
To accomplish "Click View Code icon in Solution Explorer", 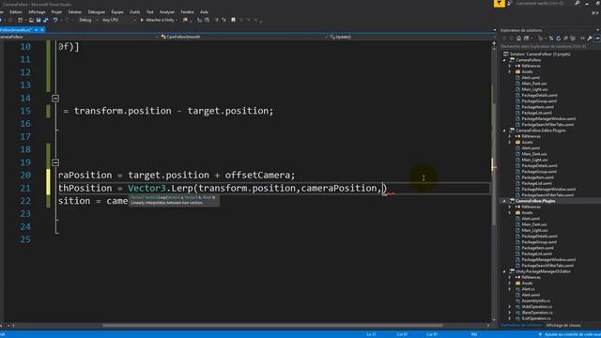I will 582,38.
